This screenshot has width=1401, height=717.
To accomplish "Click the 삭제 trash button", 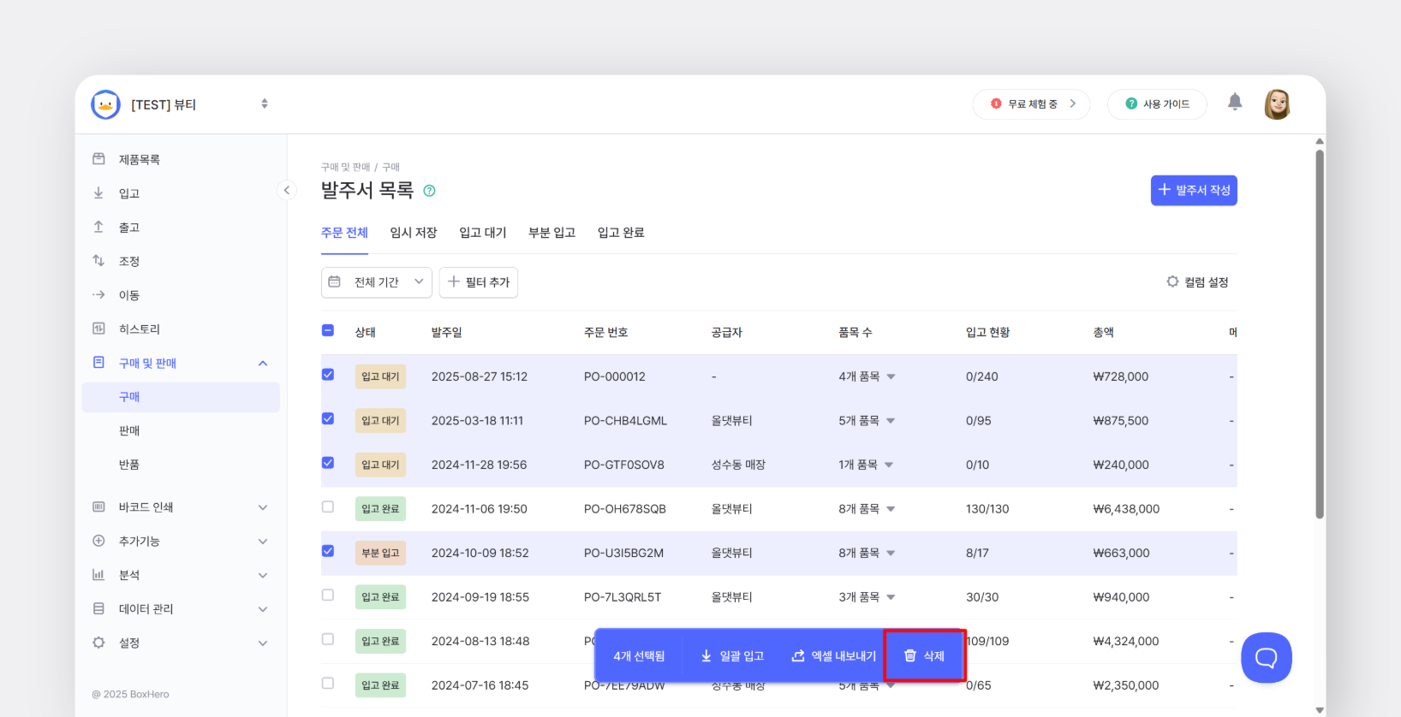I will [924, 656].
